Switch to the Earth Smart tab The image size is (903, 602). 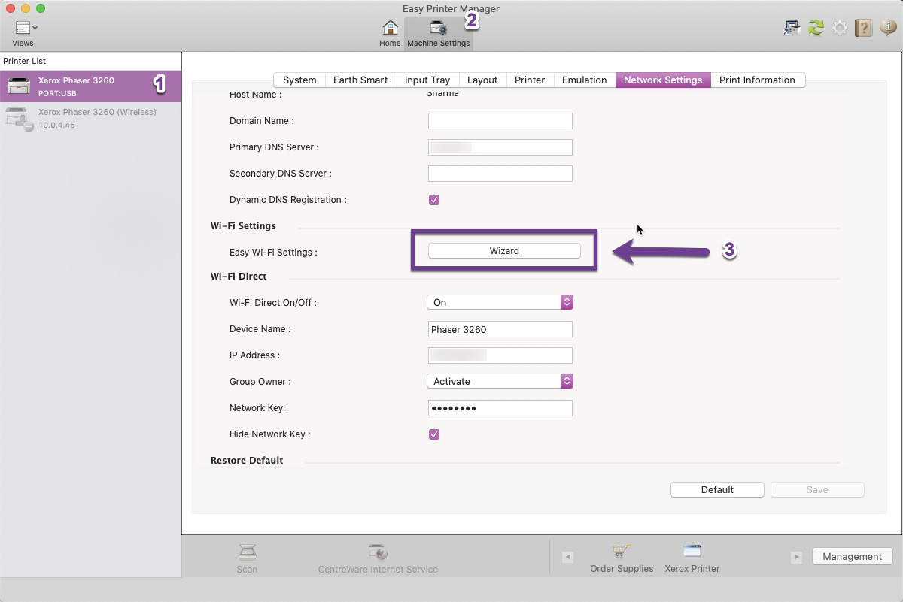[360, 80]
